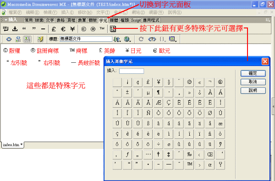
Task: Pick the ¶ paragraph character in grid
Action: click(159, 93)
